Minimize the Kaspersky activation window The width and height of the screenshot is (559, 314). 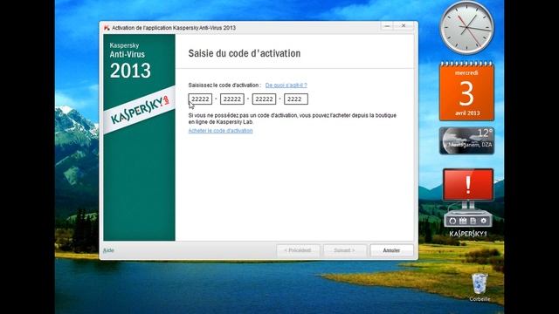click(387, 26)
